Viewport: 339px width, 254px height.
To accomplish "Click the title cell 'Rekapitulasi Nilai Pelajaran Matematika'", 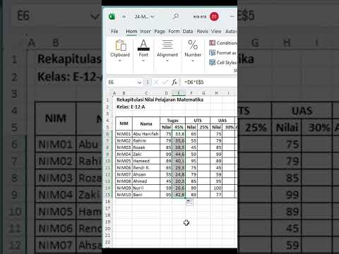I will (x=160, y=99).
